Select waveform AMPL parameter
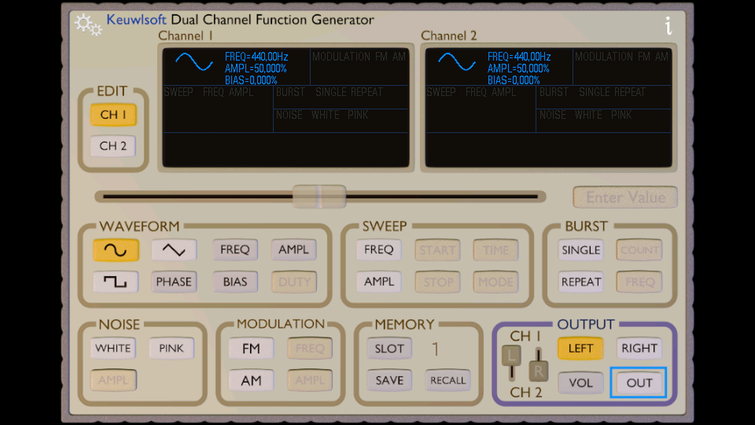 click(294, 250)
